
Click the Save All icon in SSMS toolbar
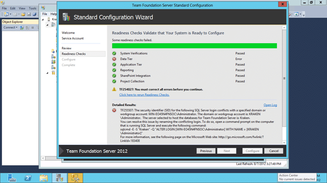point(34,14)
